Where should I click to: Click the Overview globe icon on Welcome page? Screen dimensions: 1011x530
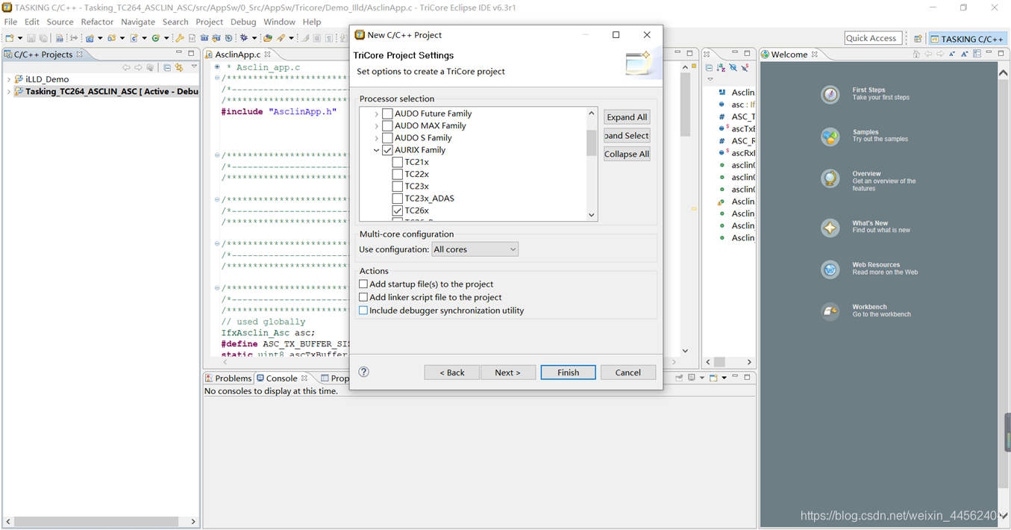tap(830, 178)
